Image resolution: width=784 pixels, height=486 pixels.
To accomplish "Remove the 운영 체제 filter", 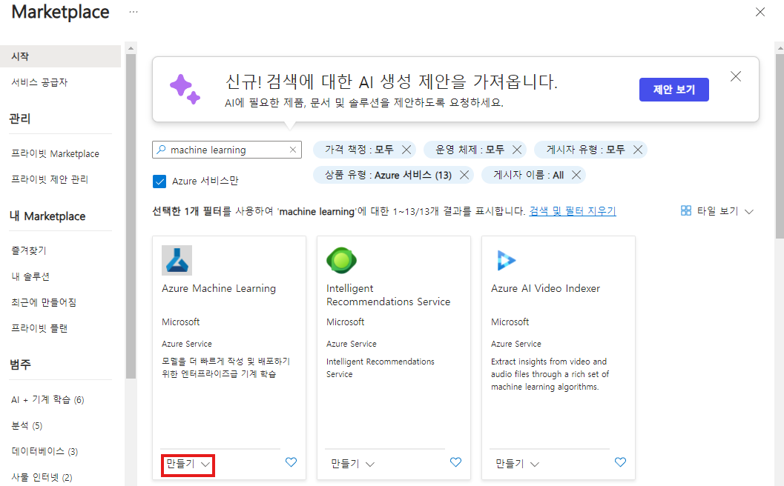I will tap(517, 150).
